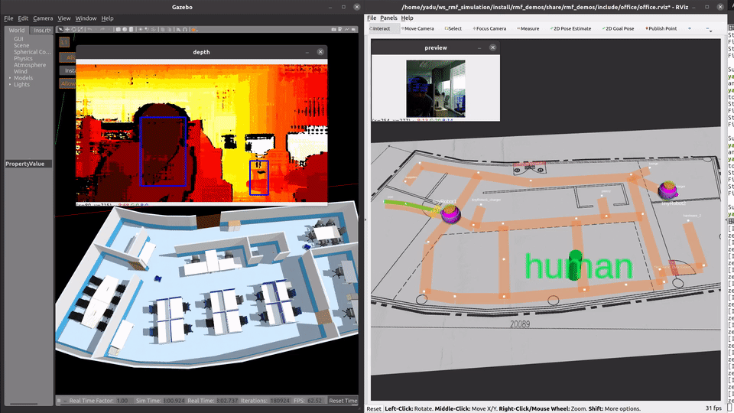Activate the Translate mode tool in Gazebo
The height and width of the screenshot is (413, 734).
tap(67, 29)
